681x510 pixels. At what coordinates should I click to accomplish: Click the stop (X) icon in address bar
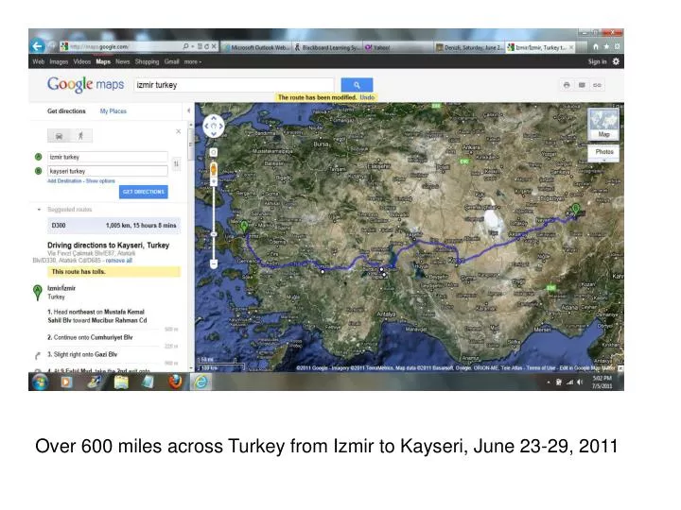(x=214, y=46)
